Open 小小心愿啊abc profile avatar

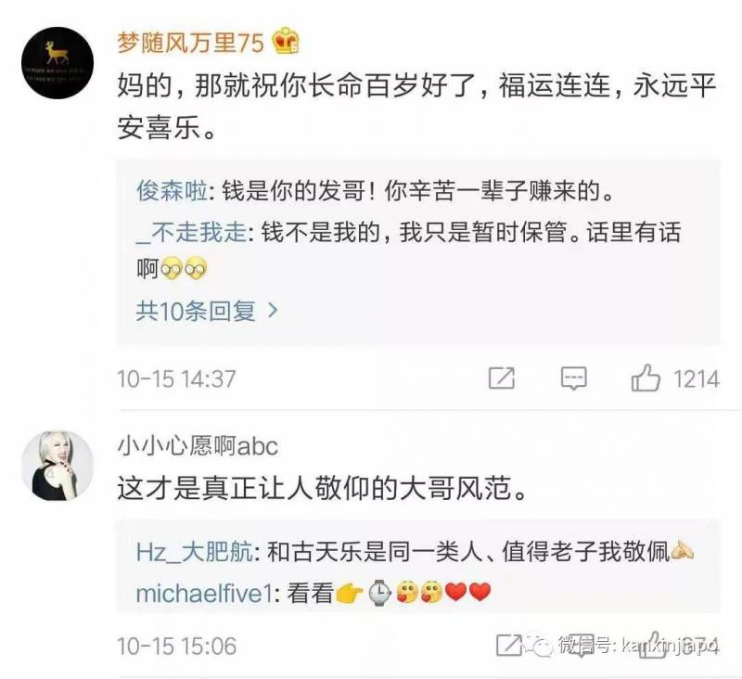pos(58,465)
